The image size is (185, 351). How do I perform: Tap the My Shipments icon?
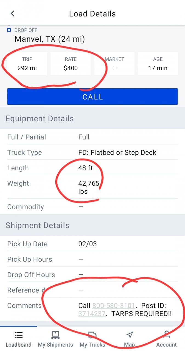tap(55, 335)
